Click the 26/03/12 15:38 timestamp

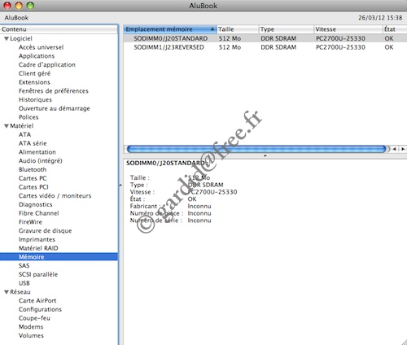pyautogui.click(x=380, y=18)
